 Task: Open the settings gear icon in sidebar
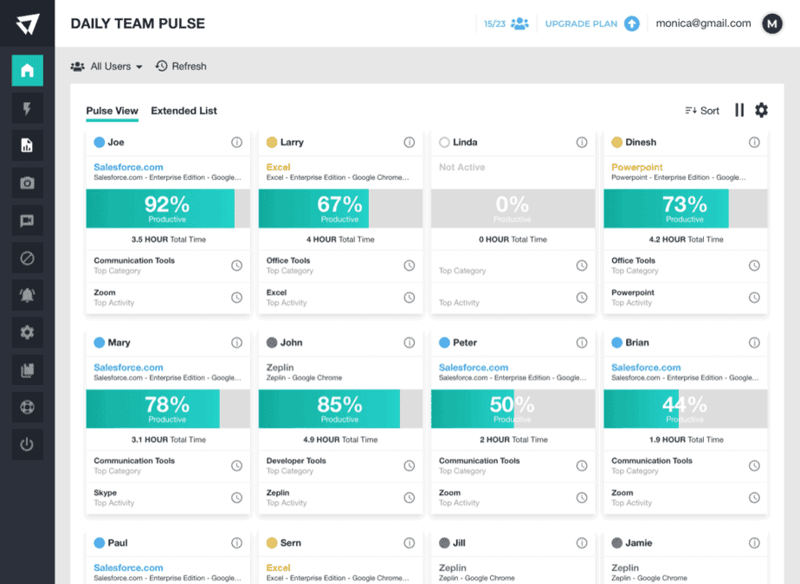tap(26, 331)
